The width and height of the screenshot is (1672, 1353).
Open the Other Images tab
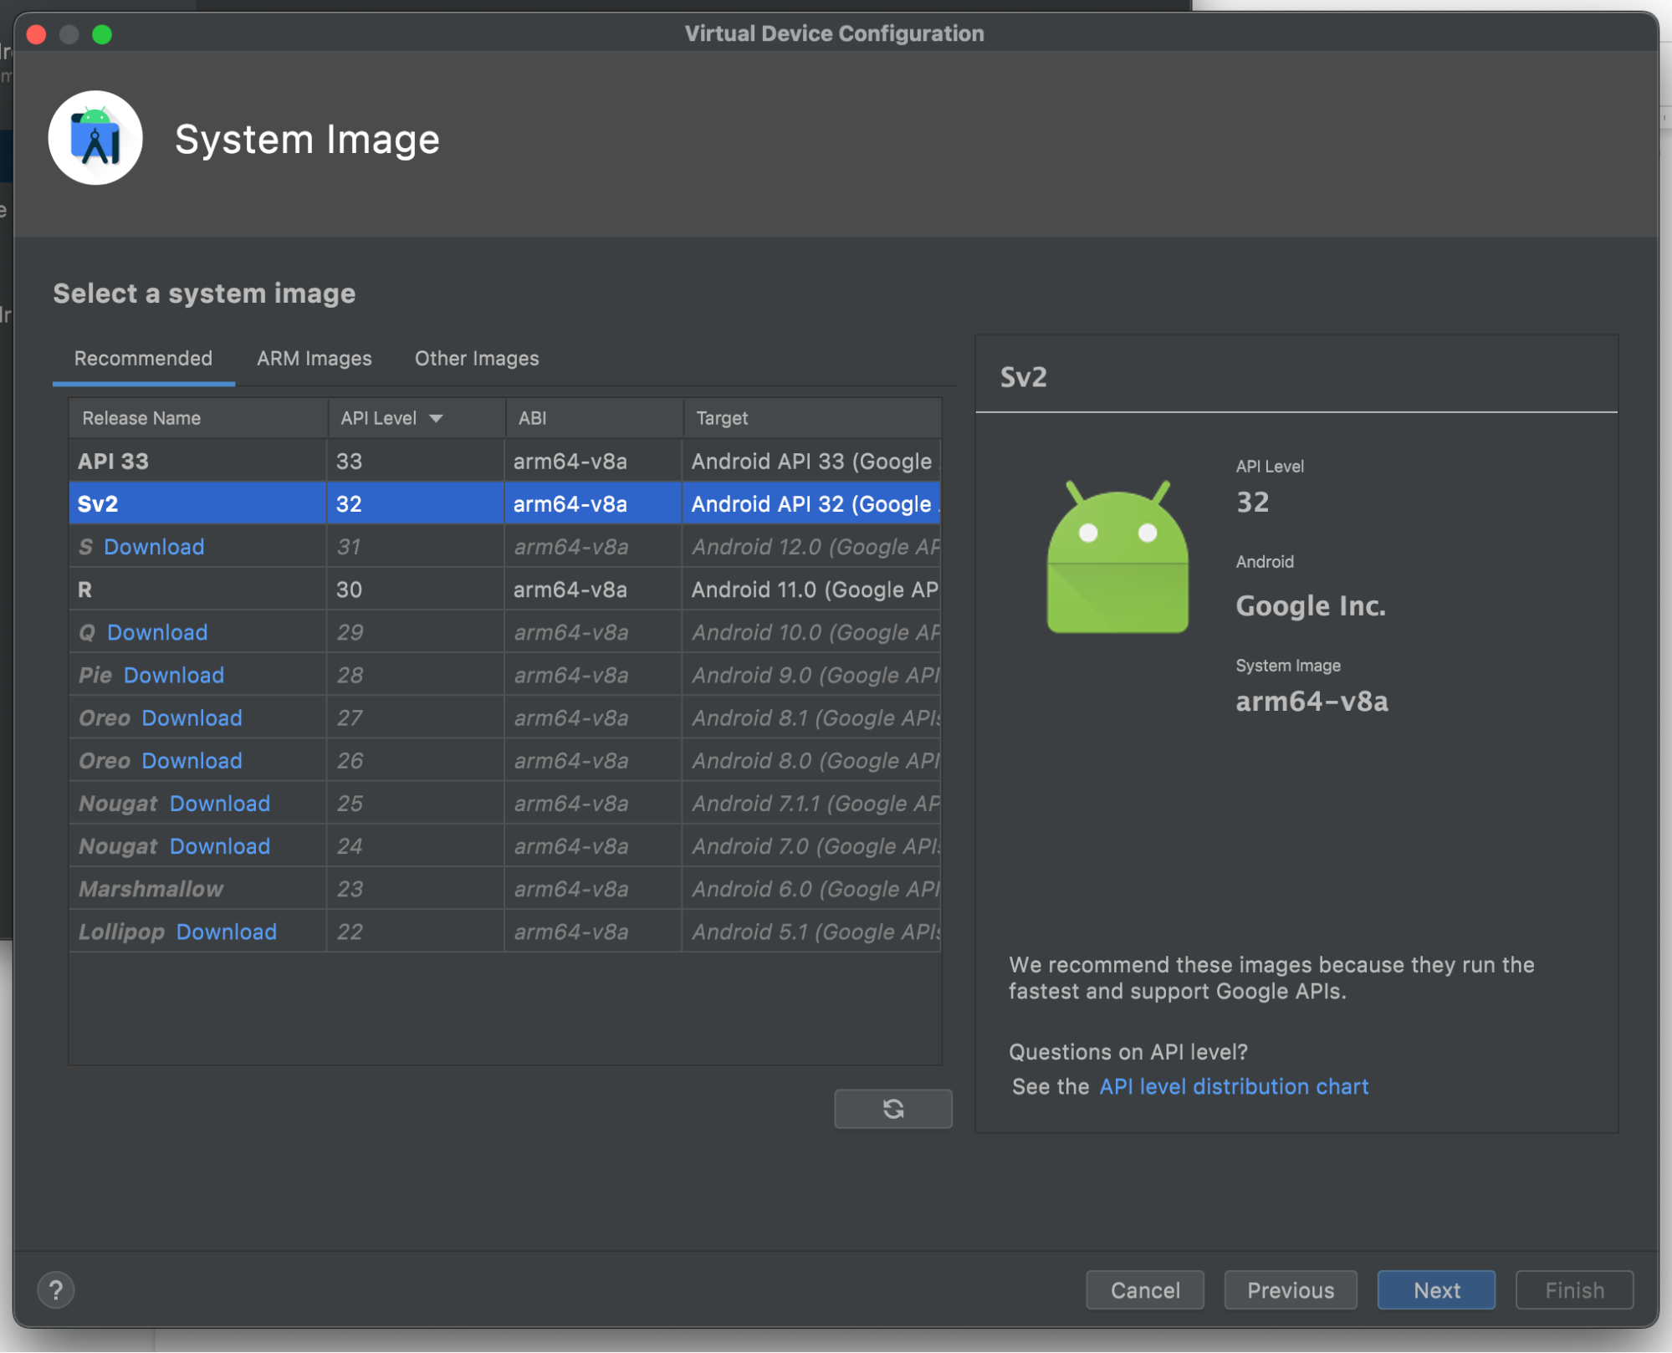[x=476, y=358]
